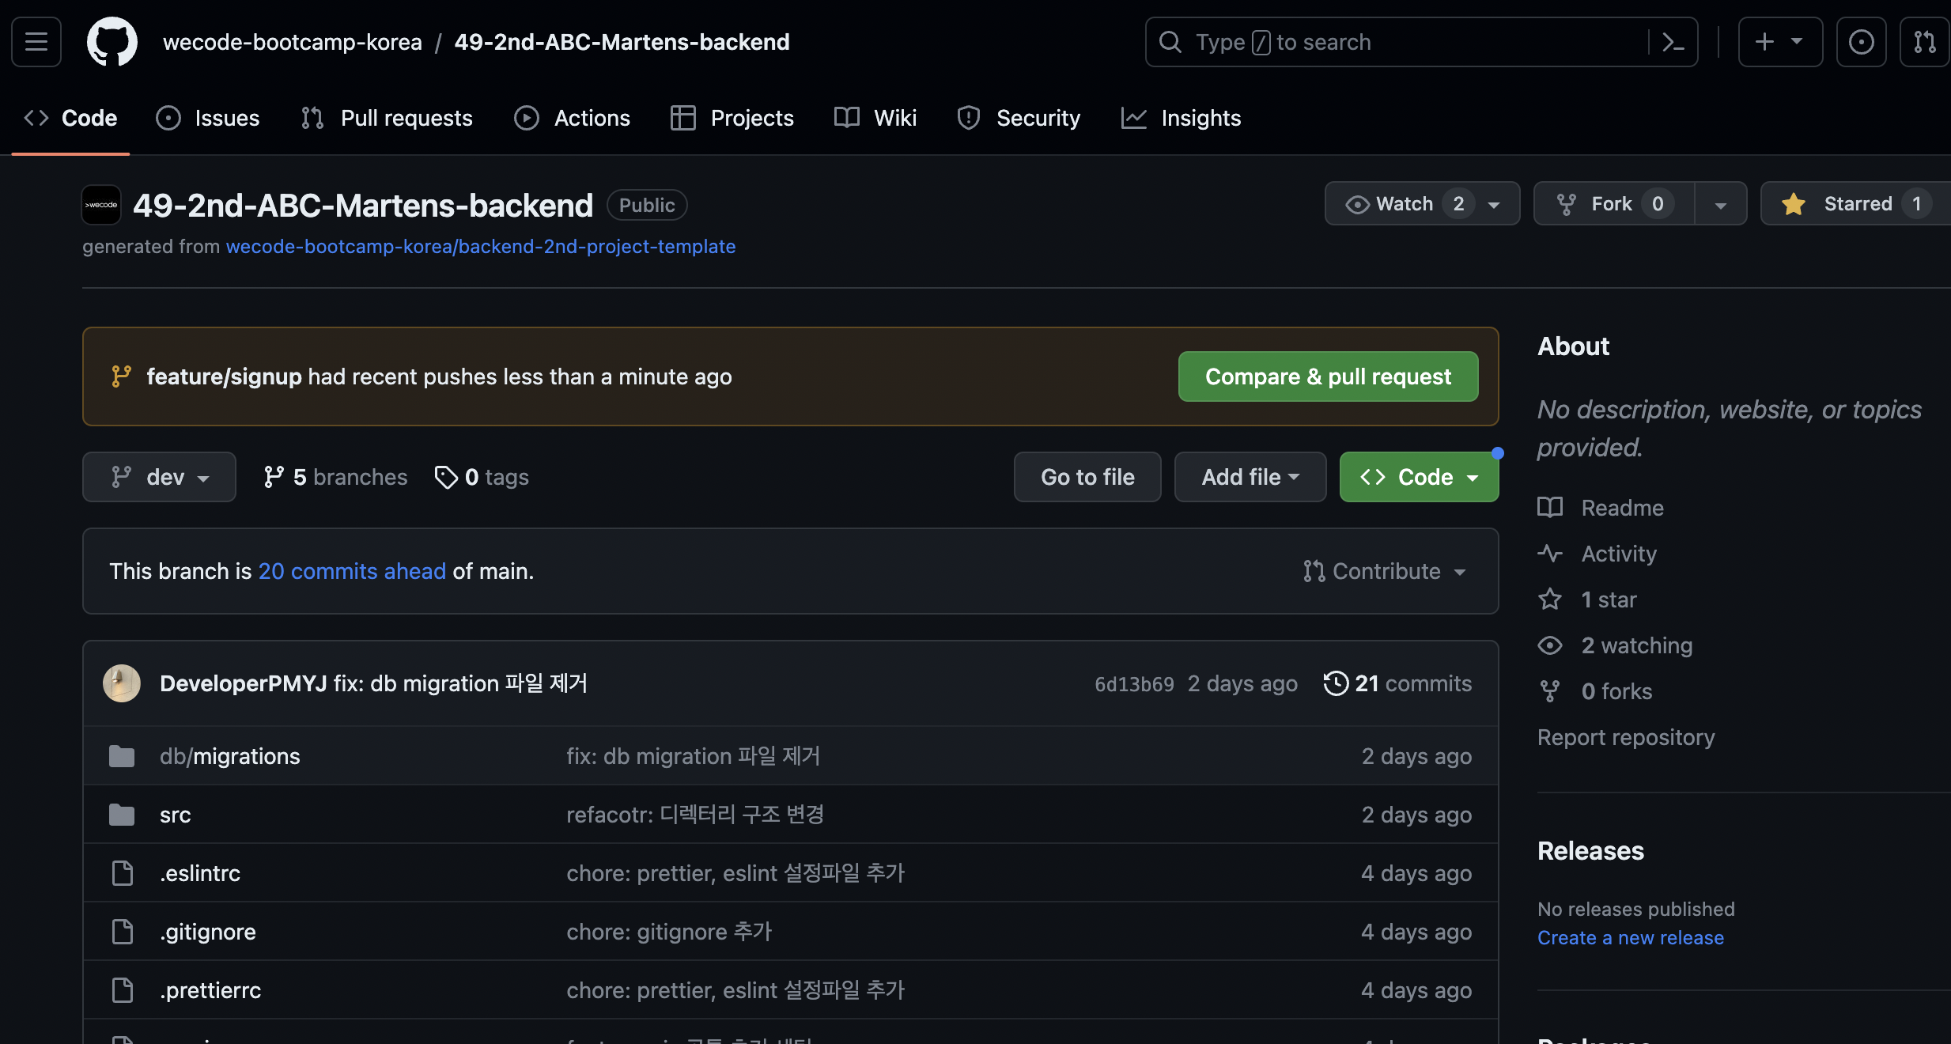Click Compare & pull request button

point(1328,376)
